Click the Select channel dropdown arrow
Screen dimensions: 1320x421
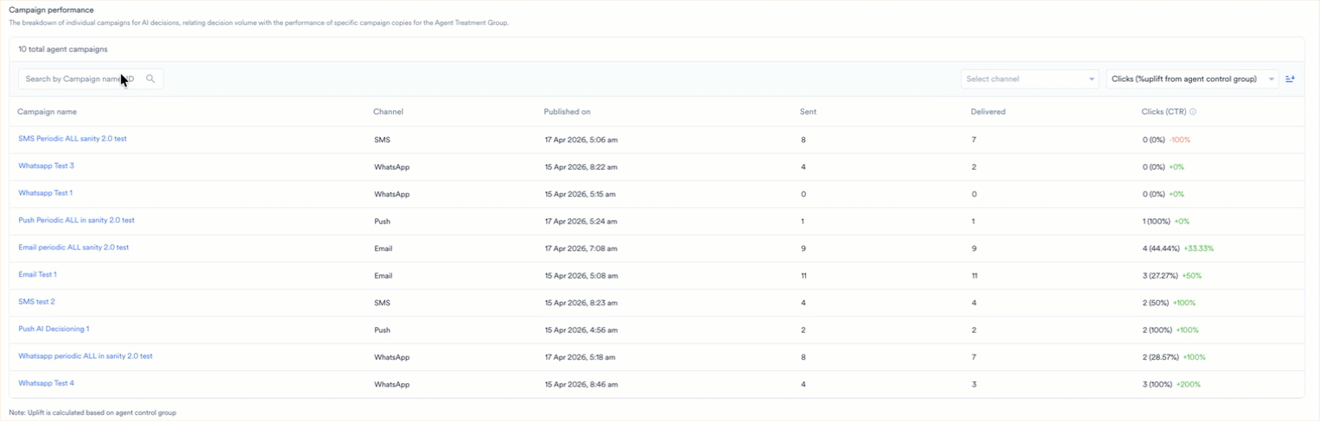[1091, 79]
